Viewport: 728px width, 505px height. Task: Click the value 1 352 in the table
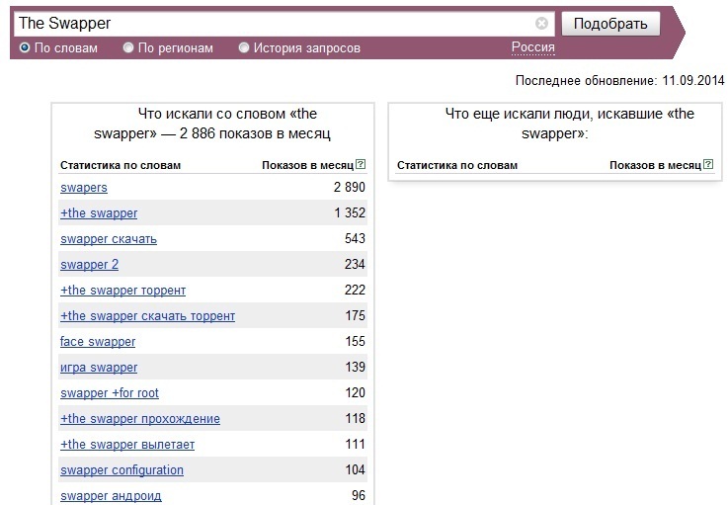point(350,212)
